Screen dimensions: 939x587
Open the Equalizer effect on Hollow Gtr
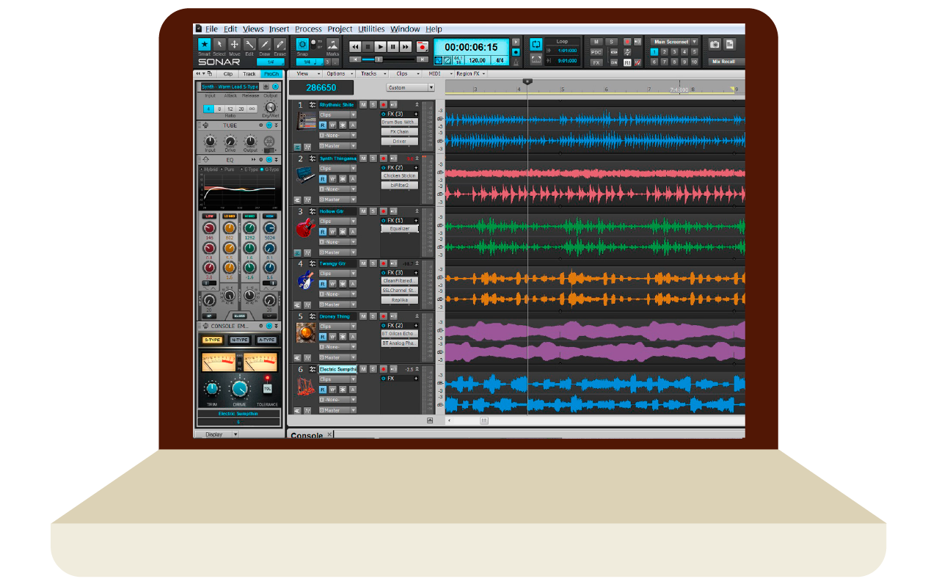click(399, 229)
